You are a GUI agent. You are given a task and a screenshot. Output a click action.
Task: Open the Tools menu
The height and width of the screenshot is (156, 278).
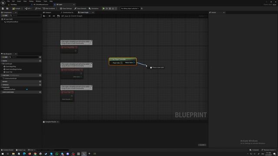click(45, 1)
